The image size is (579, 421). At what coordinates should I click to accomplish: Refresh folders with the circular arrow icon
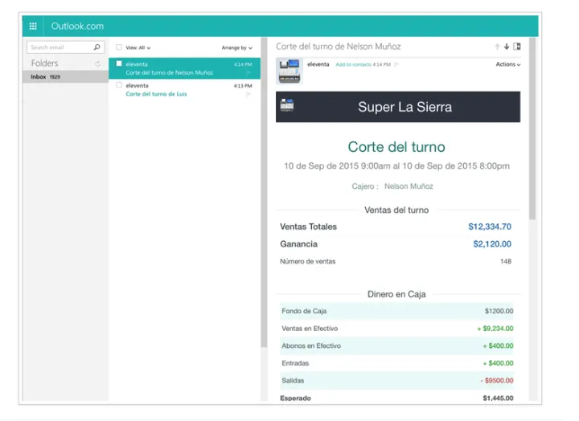click(98, 63)
